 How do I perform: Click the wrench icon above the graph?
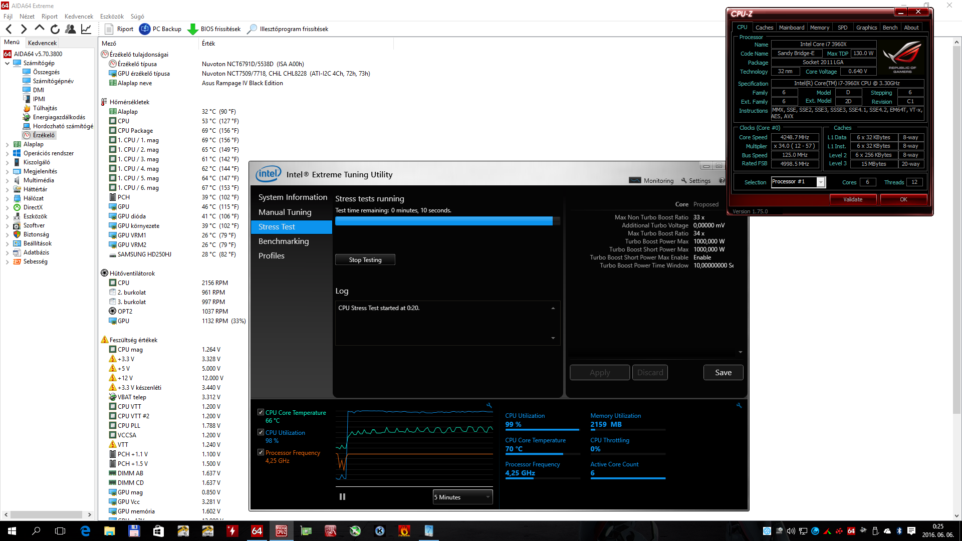(489, 405)
